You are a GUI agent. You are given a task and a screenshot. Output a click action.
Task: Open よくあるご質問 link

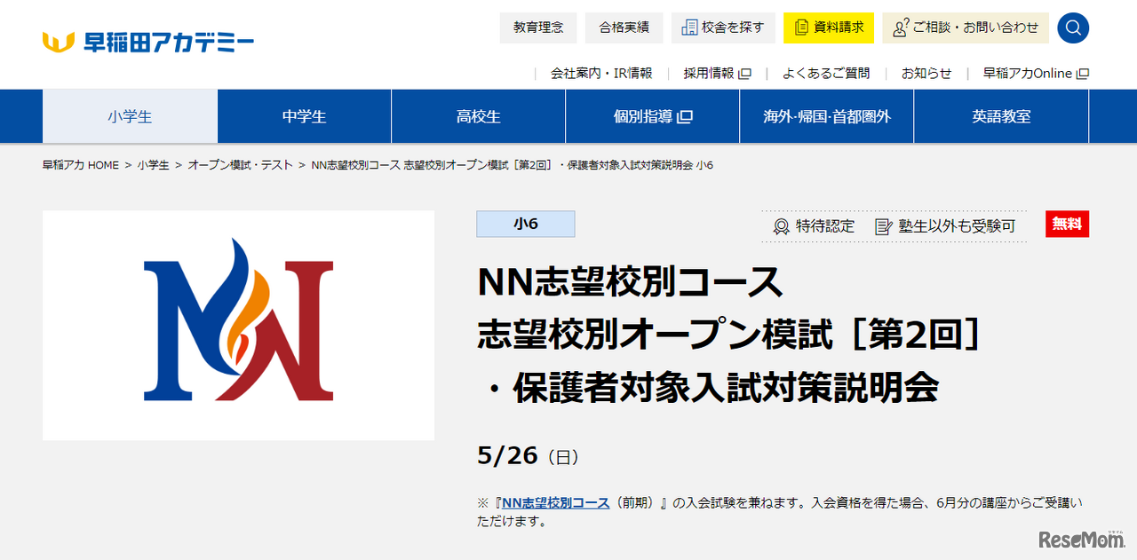click(826, 74)
